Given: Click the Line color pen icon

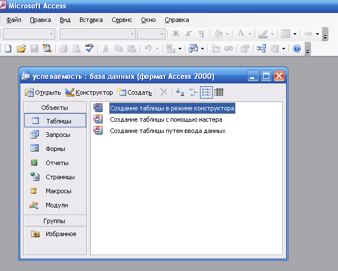Looking at the screenshot, I should [263, 34].
